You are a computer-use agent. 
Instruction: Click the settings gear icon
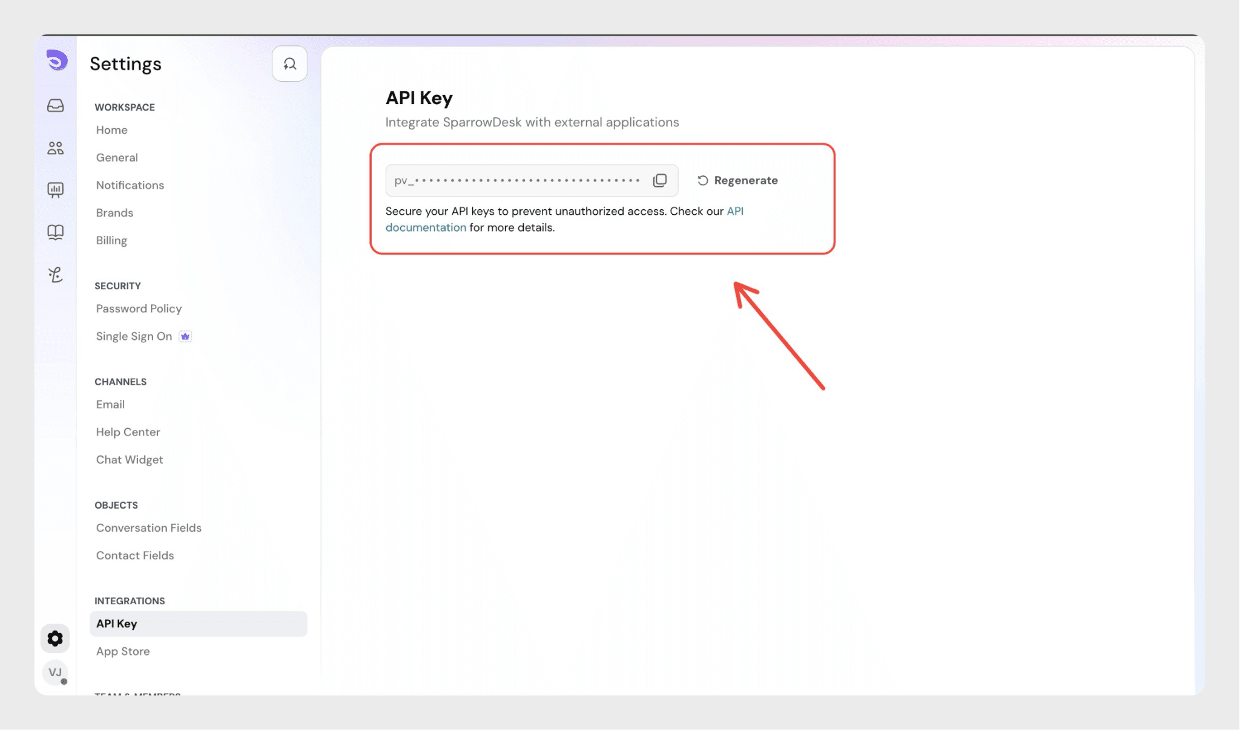tap(55, 639)
